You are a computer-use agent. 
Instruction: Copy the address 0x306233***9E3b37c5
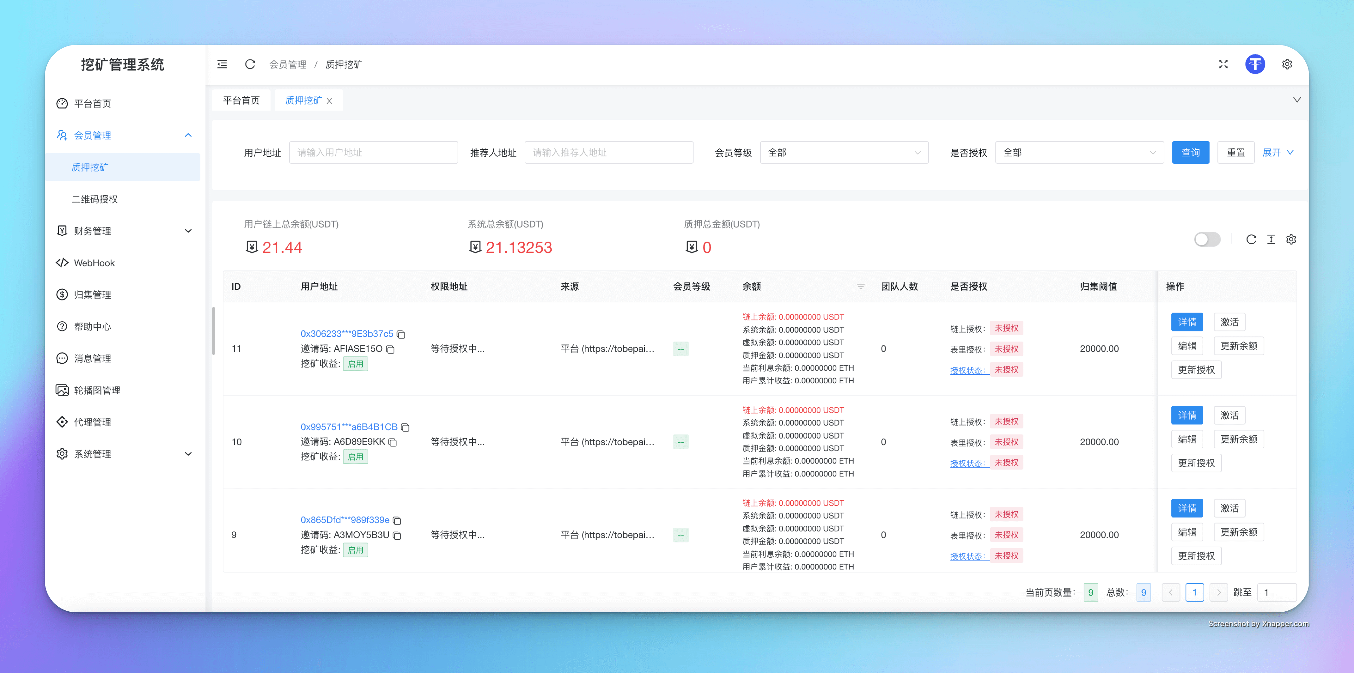click(401, 334)
